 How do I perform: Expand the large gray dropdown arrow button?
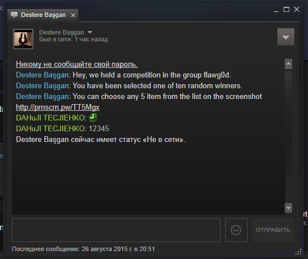pos(286,37)
